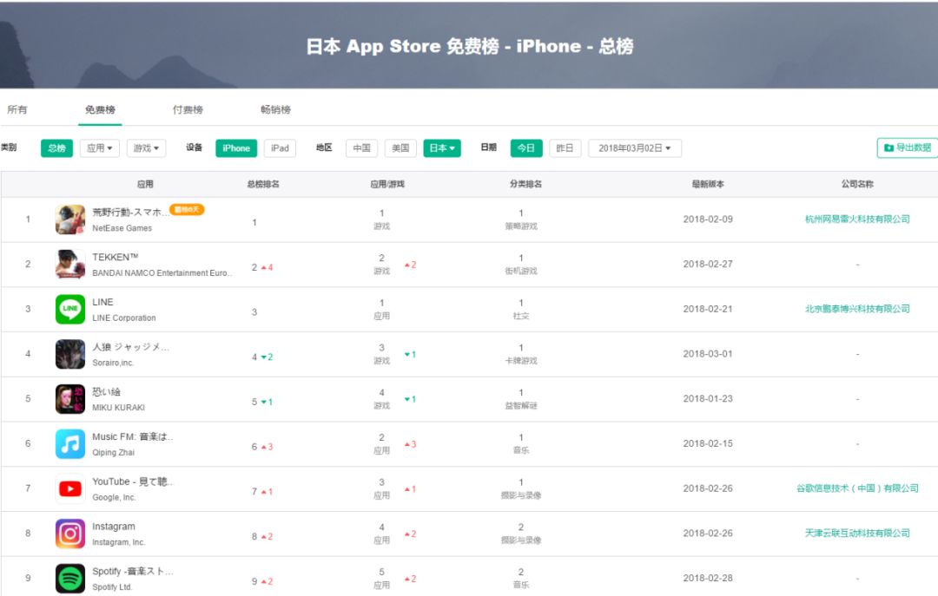Open the 人狼 ジャッジメント app icon
The height and width of the screenshot is (596, 938).
tap(70, 354)
